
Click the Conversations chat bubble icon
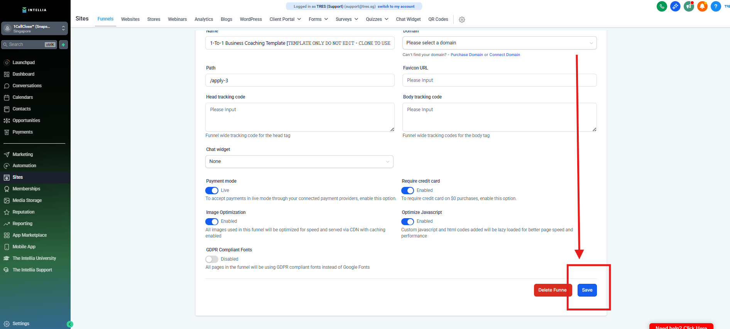[7, 86]
